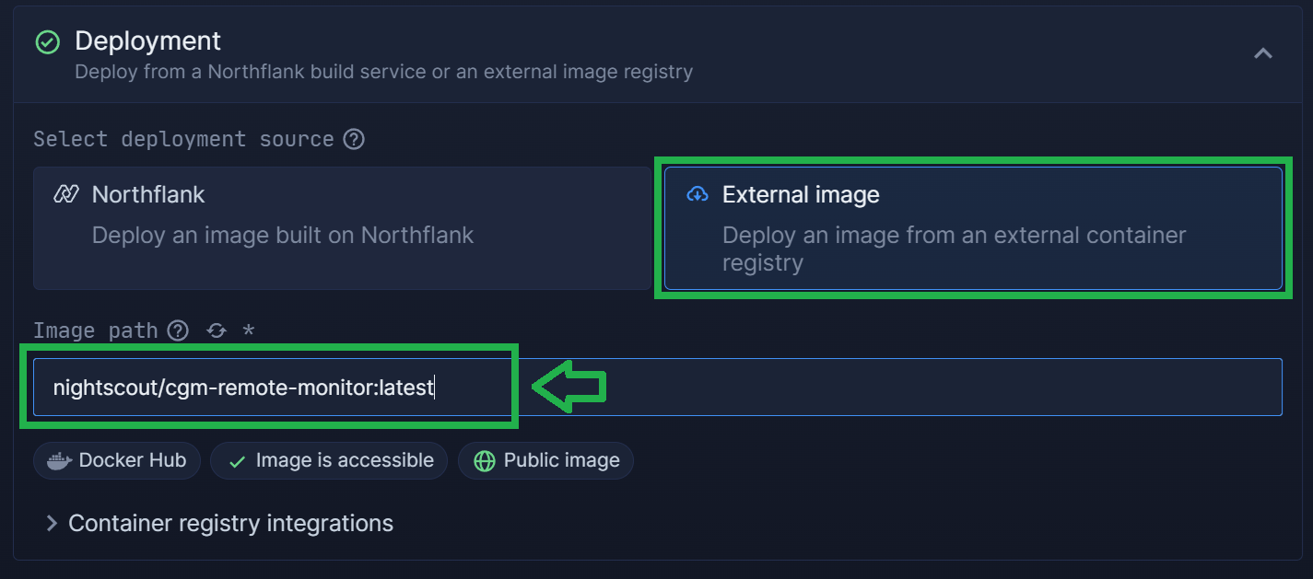Screen dimensions: 1313x579
Task: Click the checkmark in Image is accessible
Action: [x=237, y=461]
